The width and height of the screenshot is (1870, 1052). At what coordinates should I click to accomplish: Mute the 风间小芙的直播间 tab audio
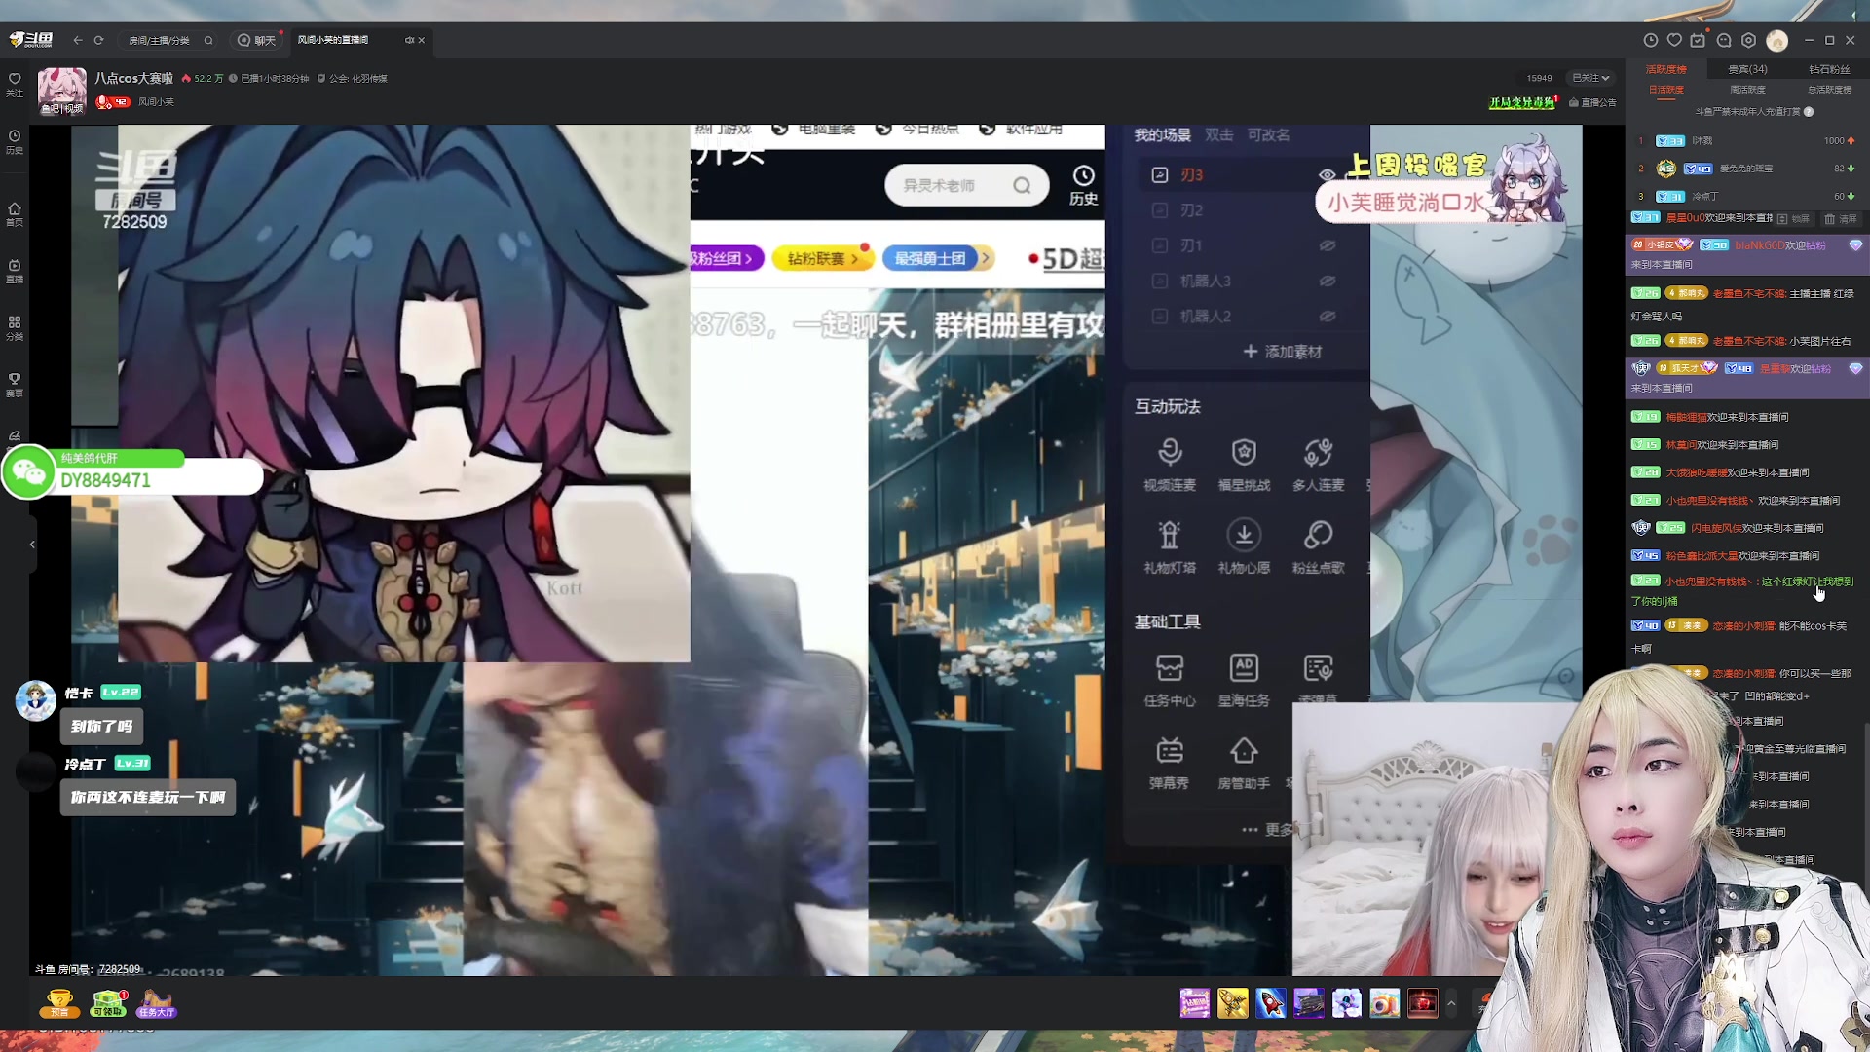tap(409, 40)
